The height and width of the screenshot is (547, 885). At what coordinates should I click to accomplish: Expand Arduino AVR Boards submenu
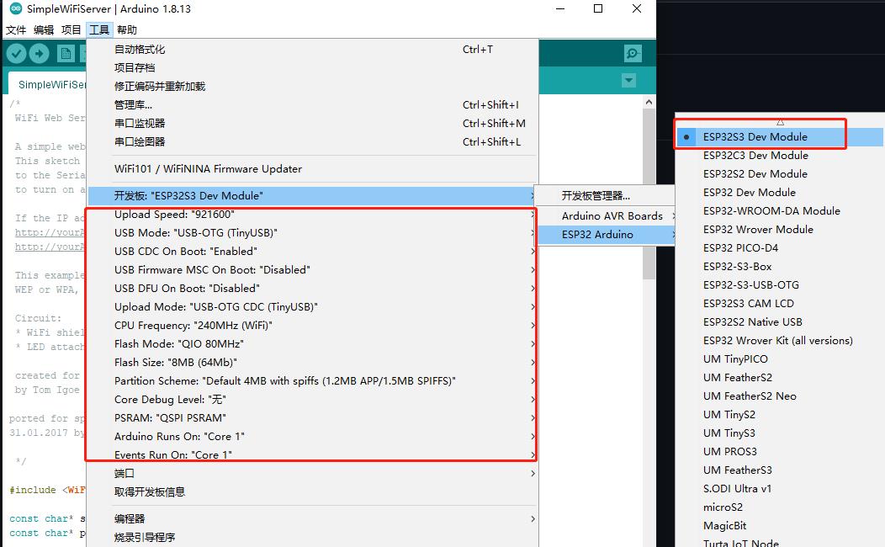click(605, 216)
